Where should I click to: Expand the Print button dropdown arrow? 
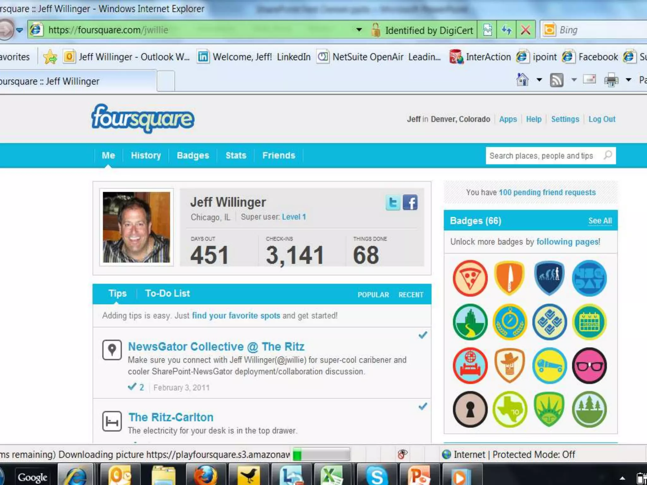pyautogui.click(x=628, y=80)
